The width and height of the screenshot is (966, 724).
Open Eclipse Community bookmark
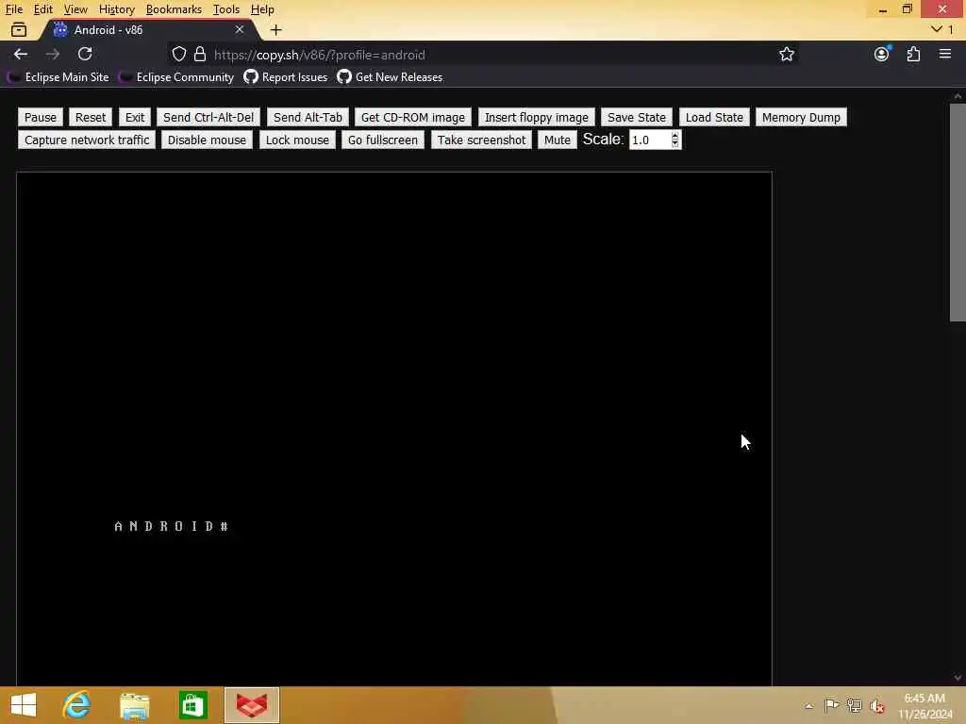click(x=176, y=77)
